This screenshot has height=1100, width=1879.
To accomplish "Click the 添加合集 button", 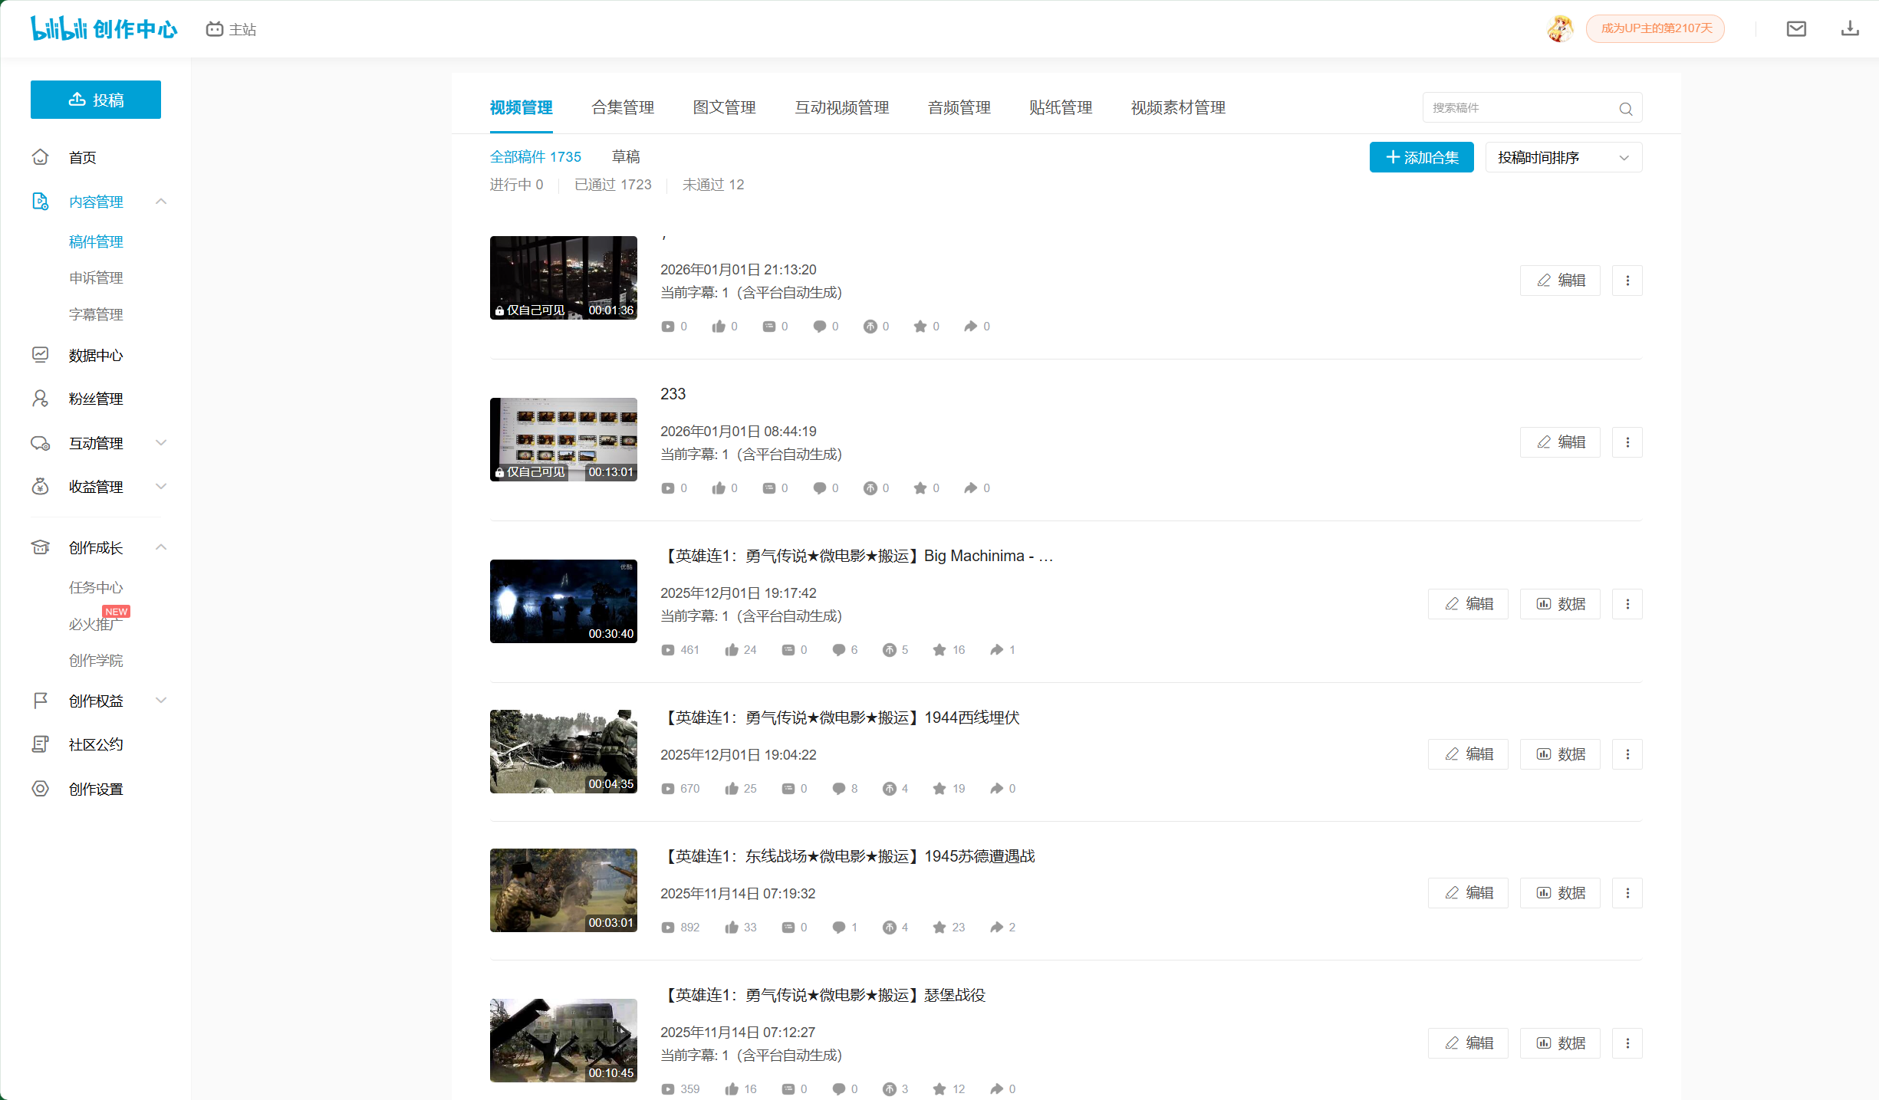I will [1421, 157].
